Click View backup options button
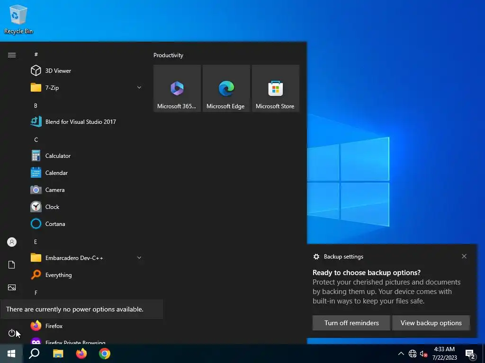 (431, 323)
